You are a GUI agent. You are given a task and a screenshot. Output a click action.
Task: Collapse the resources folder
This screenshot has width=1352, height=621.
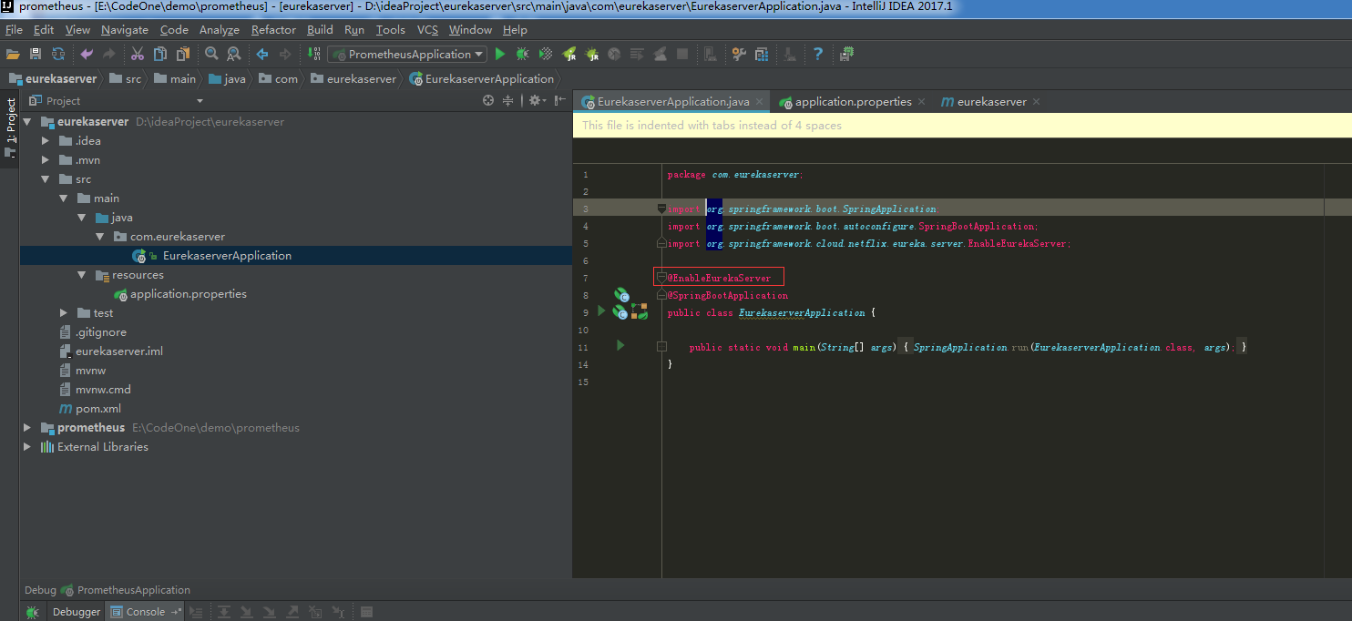[x=82, y=274]
